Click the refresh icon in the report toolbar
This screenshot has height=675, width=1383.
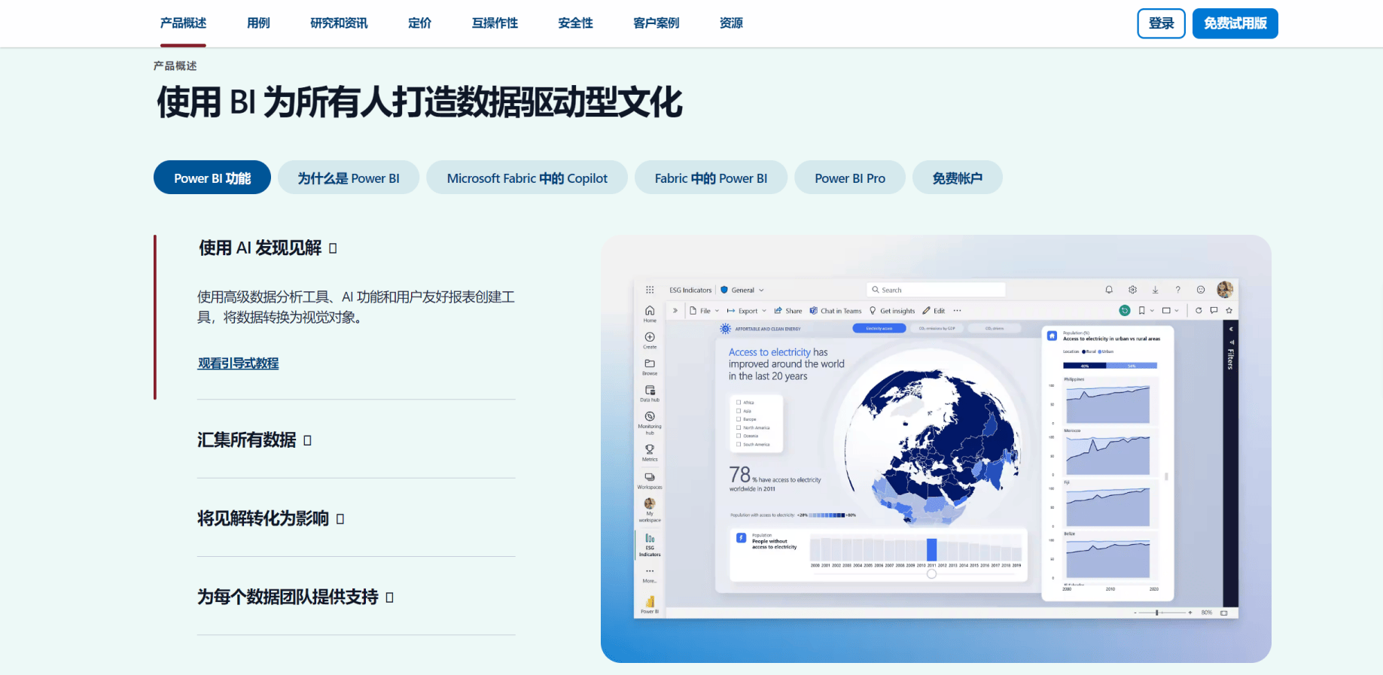(x=1199, y=310)
